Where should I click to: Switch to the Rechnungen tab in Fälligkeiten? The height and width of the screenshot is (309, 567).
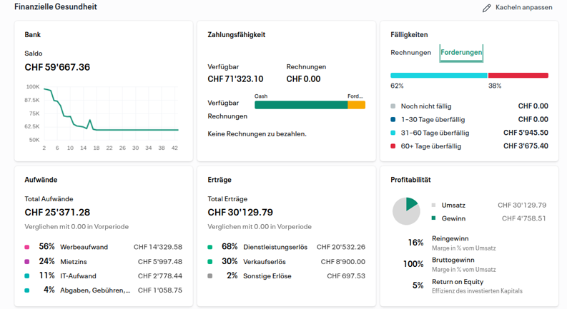411,53
